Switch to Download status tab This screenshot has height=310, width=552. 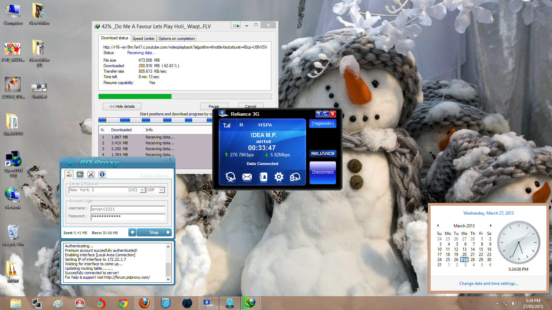coord(115,38)
